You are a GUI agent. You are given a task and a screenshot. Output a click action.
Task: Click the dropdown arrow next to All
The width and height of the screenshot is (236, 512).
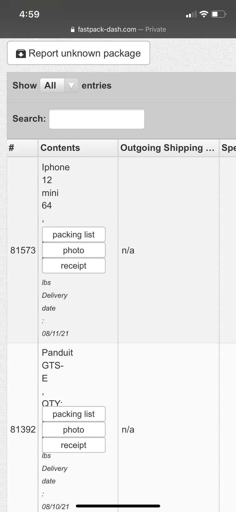coord(71,86)
